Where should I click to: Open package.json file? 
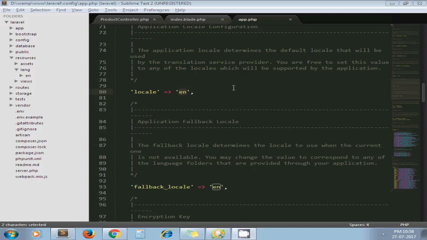pos(29,153)
